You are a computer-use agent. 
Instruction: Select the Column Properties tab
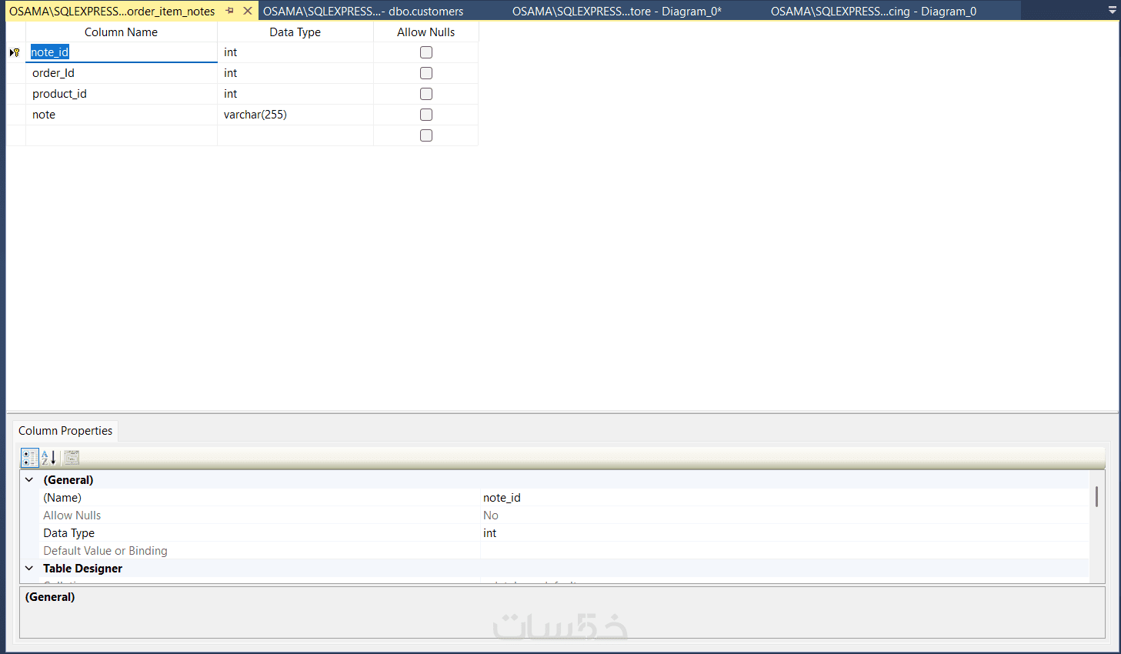(65, 431)
